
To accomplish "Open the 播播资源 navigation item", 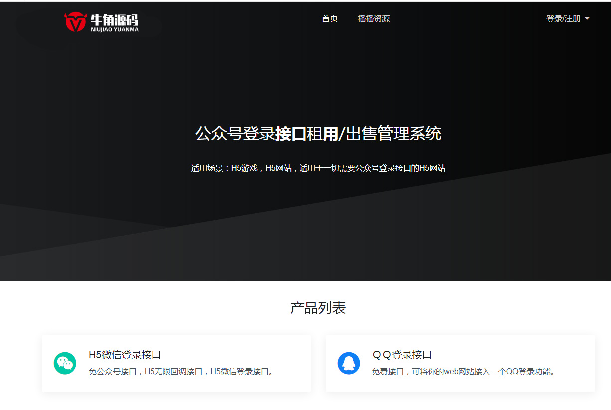I will 374,19.
